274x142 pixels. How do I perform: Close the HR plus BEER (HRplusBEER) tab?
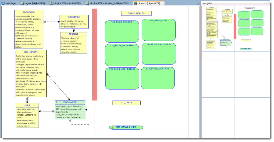click(83, 3)
